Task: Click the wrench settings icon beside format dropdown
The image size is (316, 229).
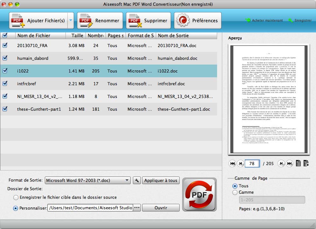Action: (x=137, y=180)
